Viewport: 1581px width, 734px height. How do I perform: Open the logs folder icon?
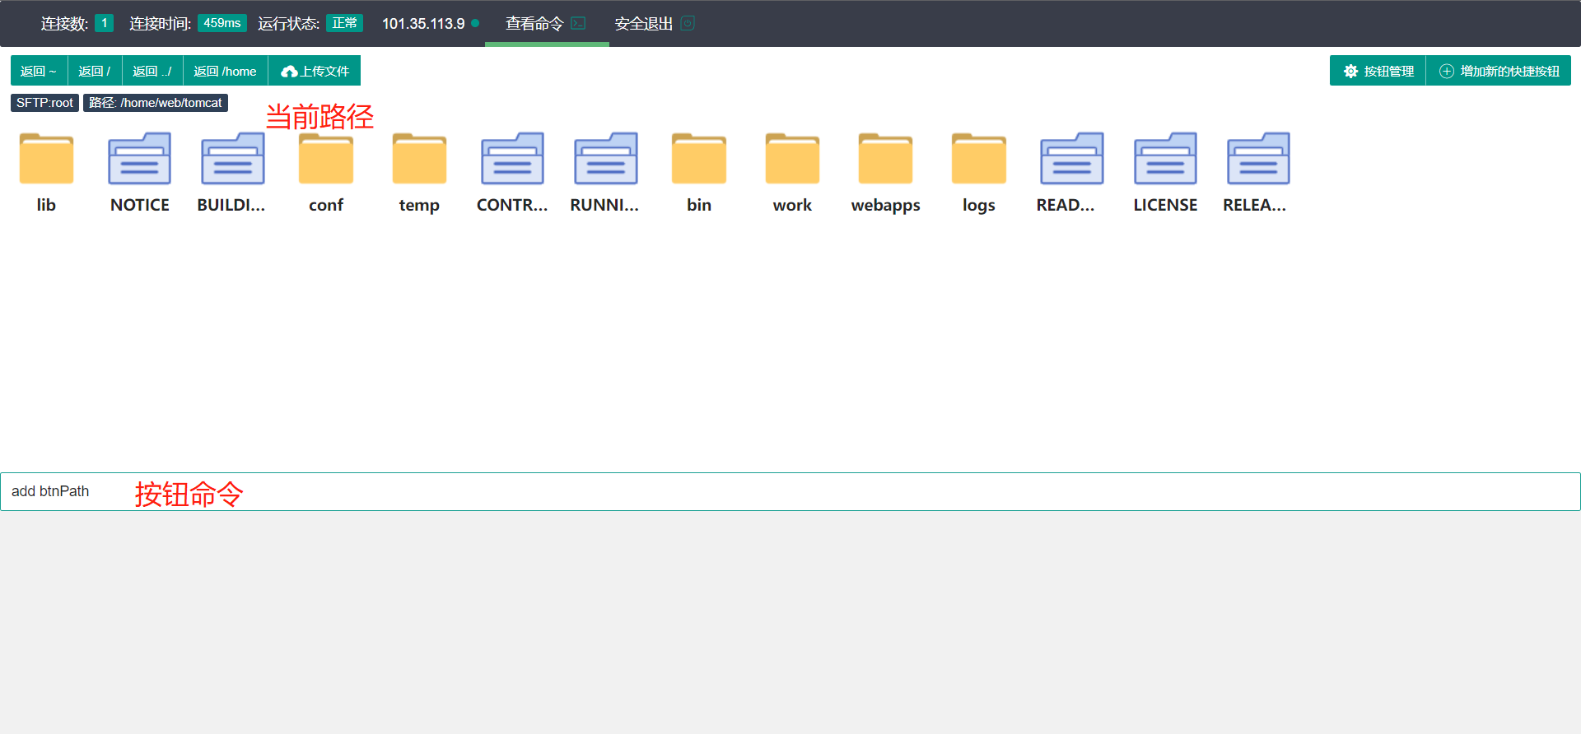point(979,158)
